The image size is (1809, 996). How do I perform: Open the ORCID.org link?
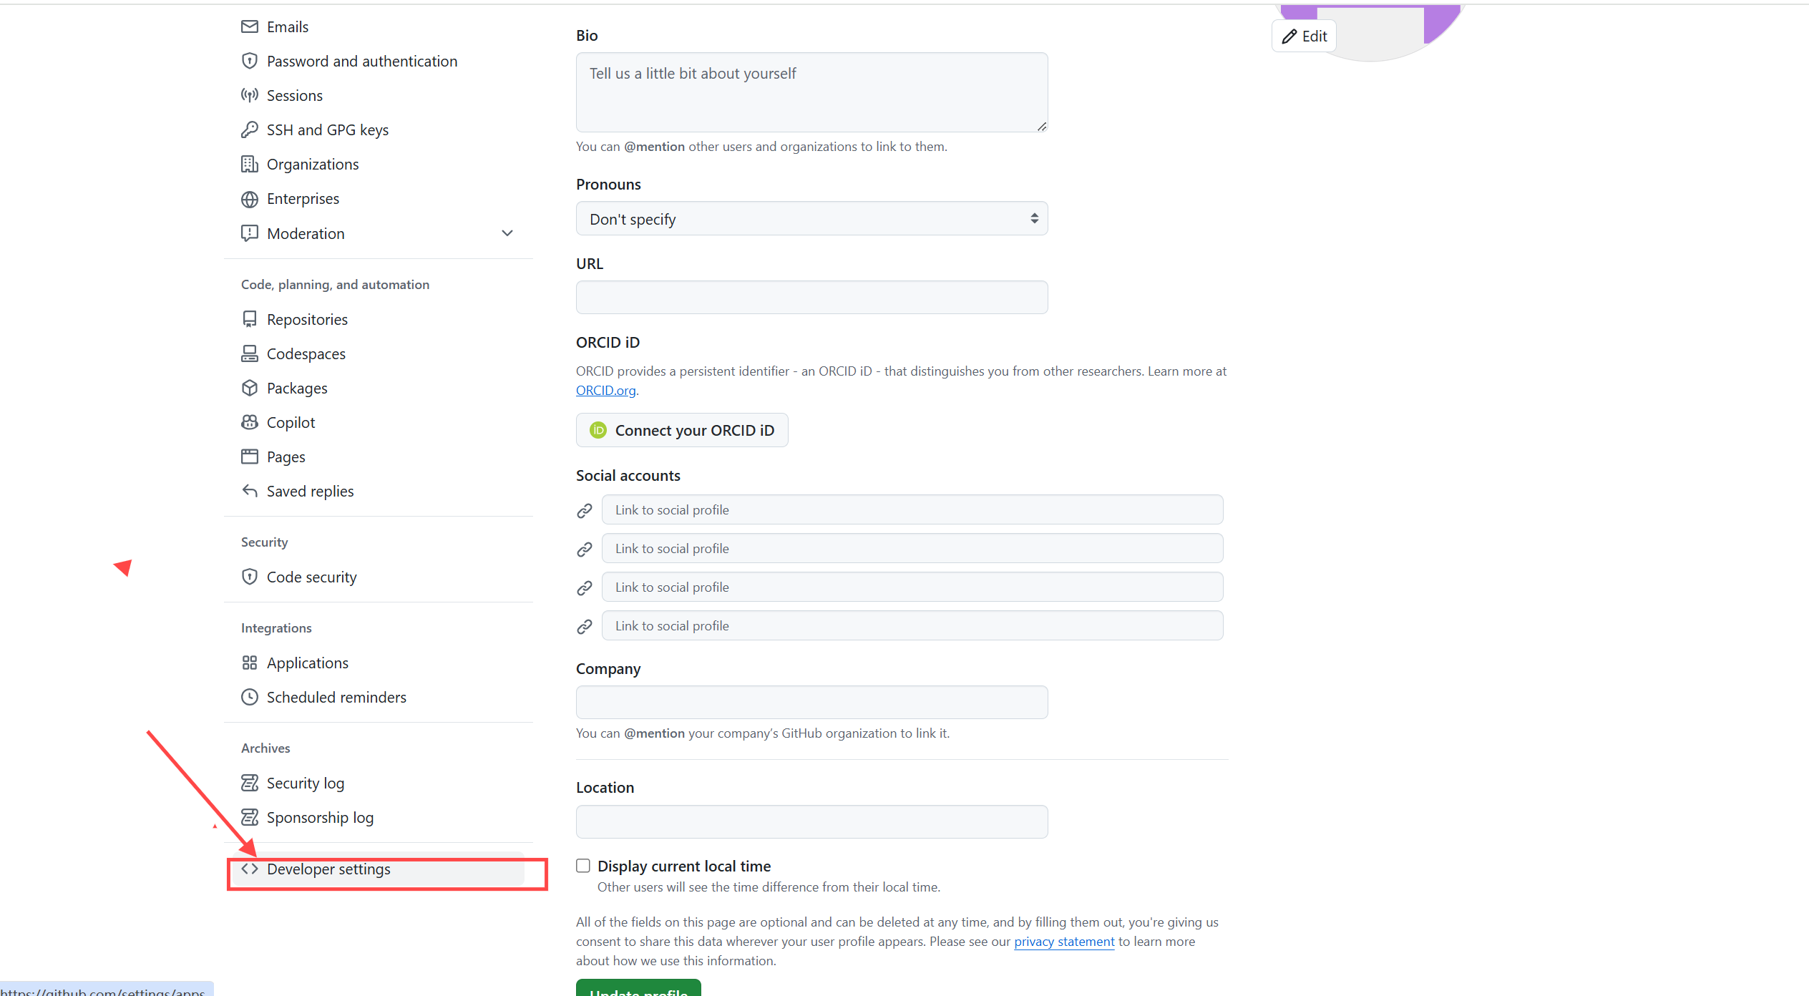[605, 390]
